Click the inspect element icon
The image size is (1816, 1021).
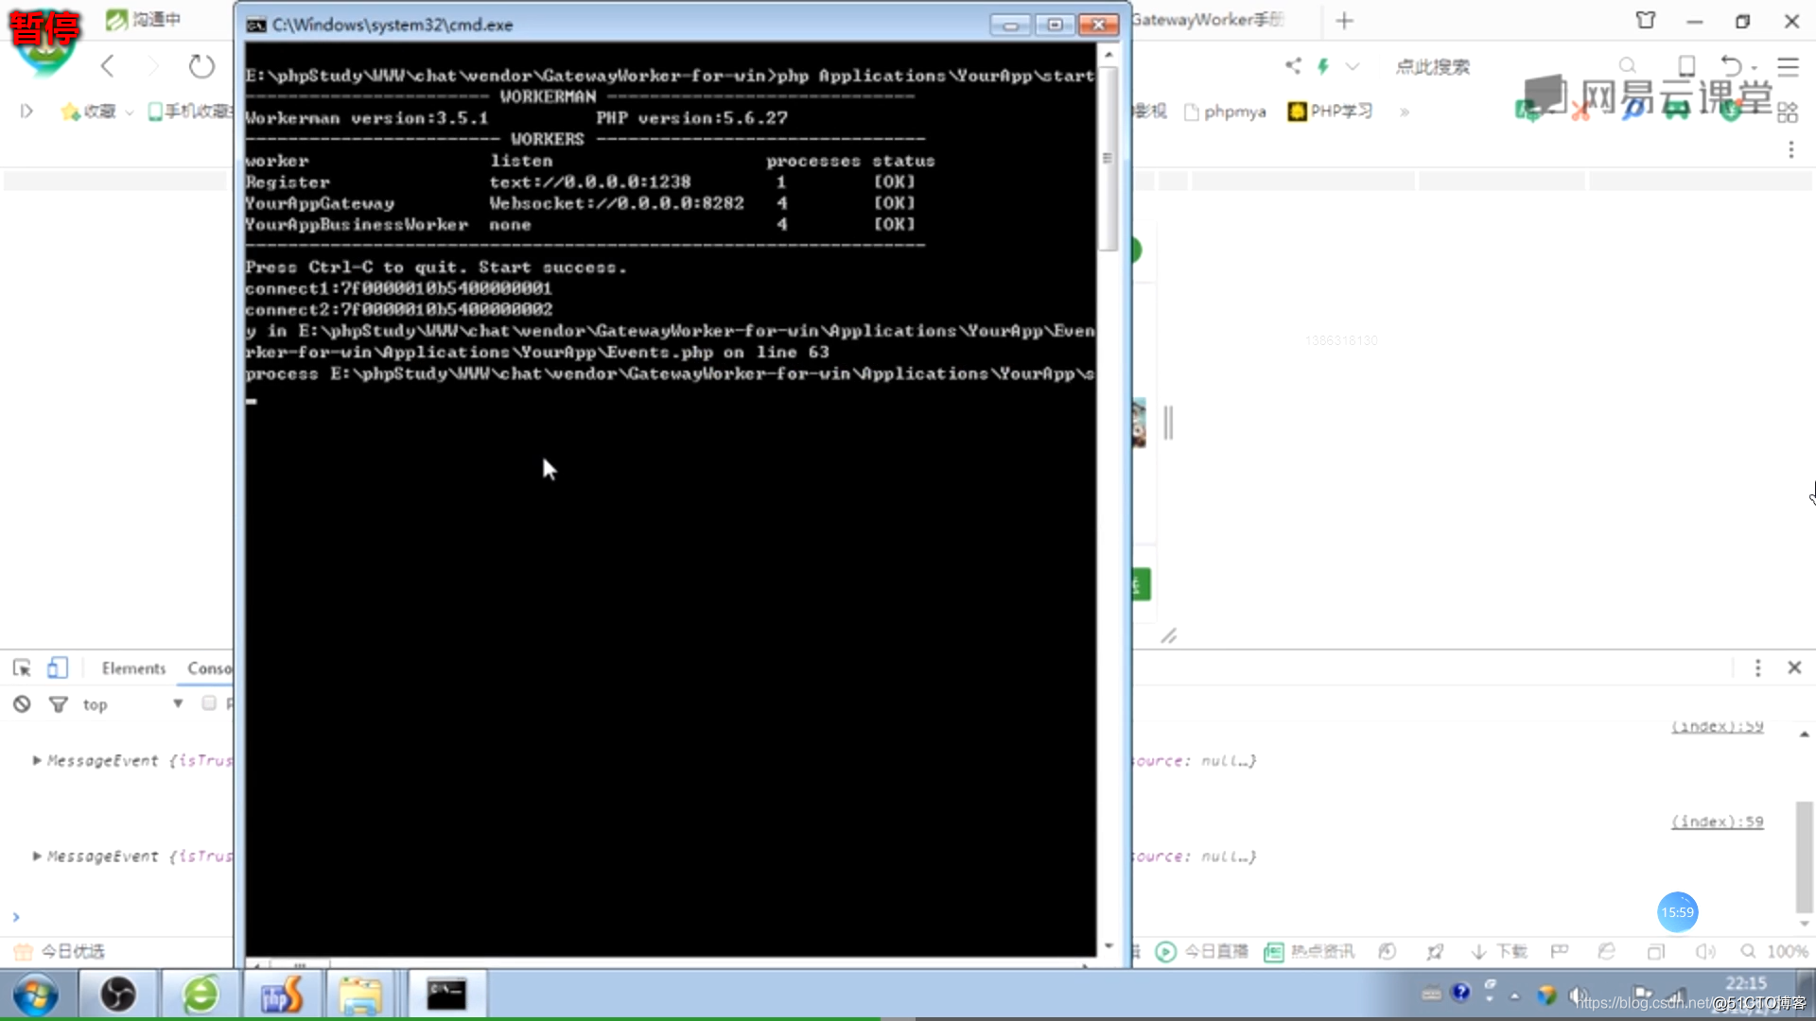pyautogui.click(x=21, y=666)
